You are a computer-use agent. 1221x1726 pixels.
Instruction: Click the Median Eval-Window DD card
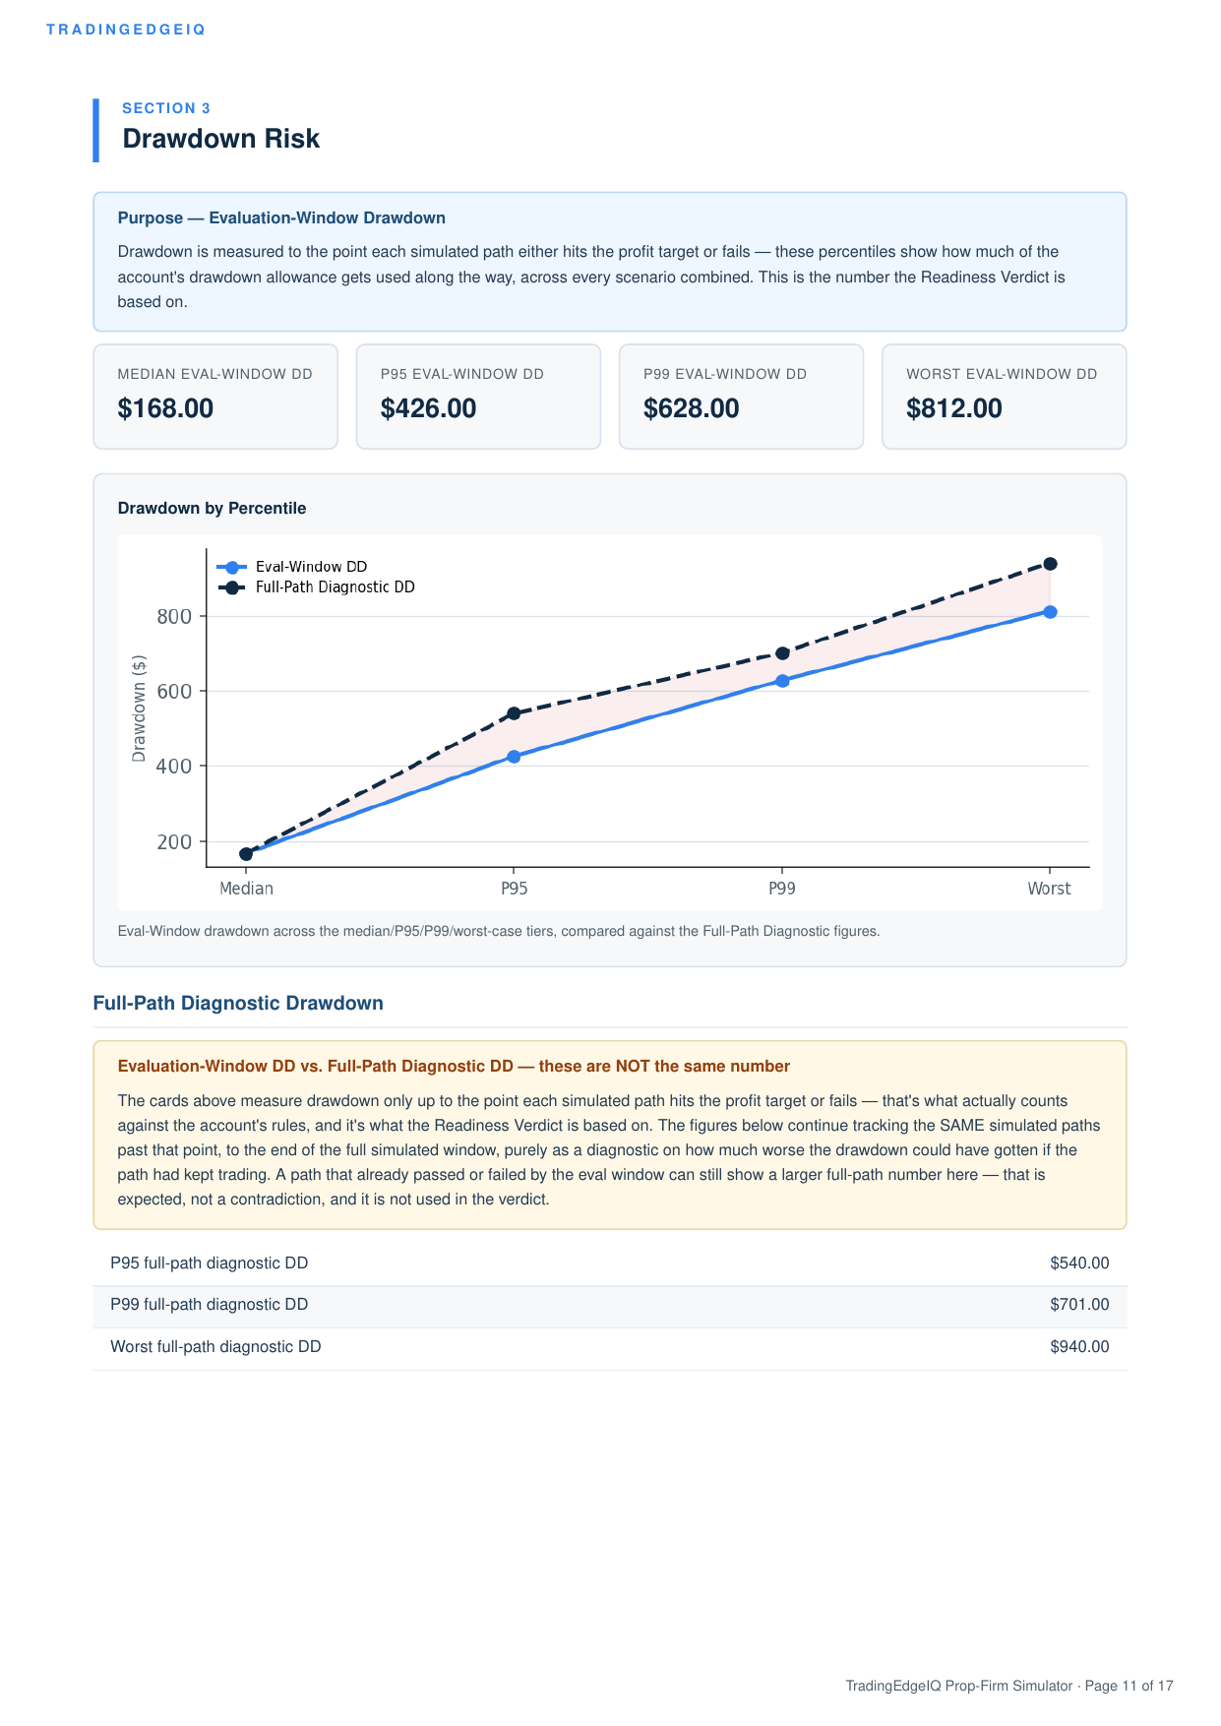(x=215, y=397)
